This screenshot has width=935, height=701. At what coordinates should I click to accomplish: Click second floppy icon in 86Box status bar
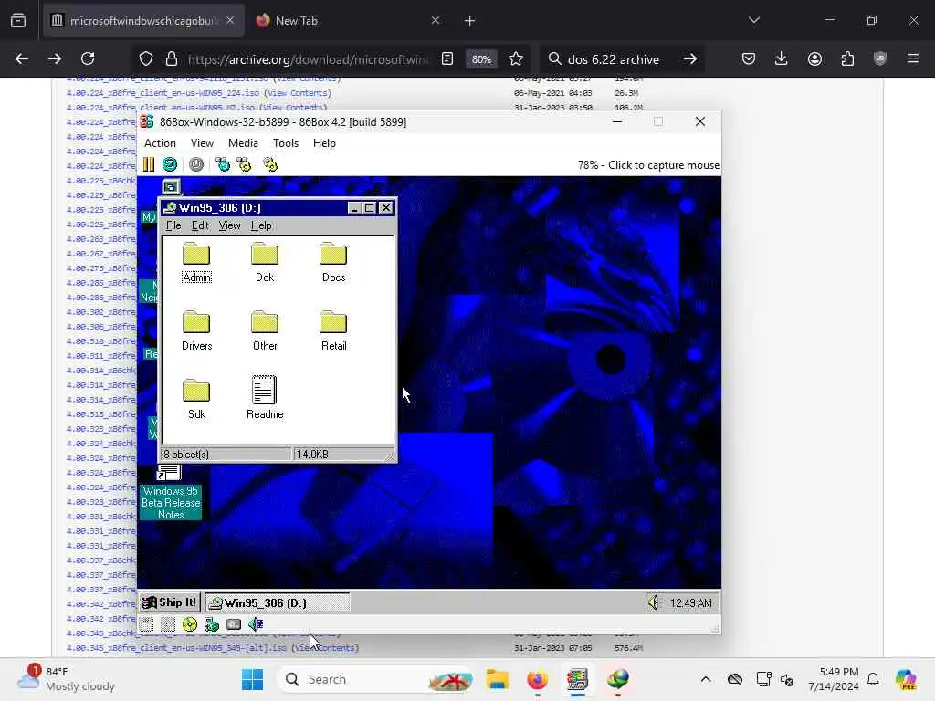168,624
